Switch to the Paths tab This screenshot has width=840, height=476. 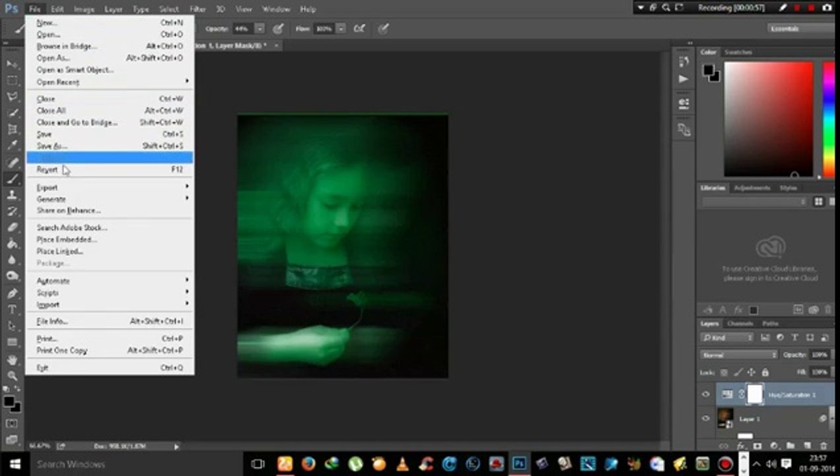770,324
